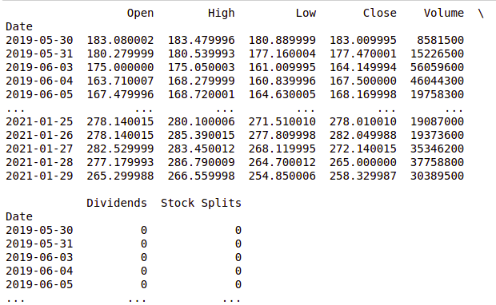Click Low value 264.700012

(282, 162)
